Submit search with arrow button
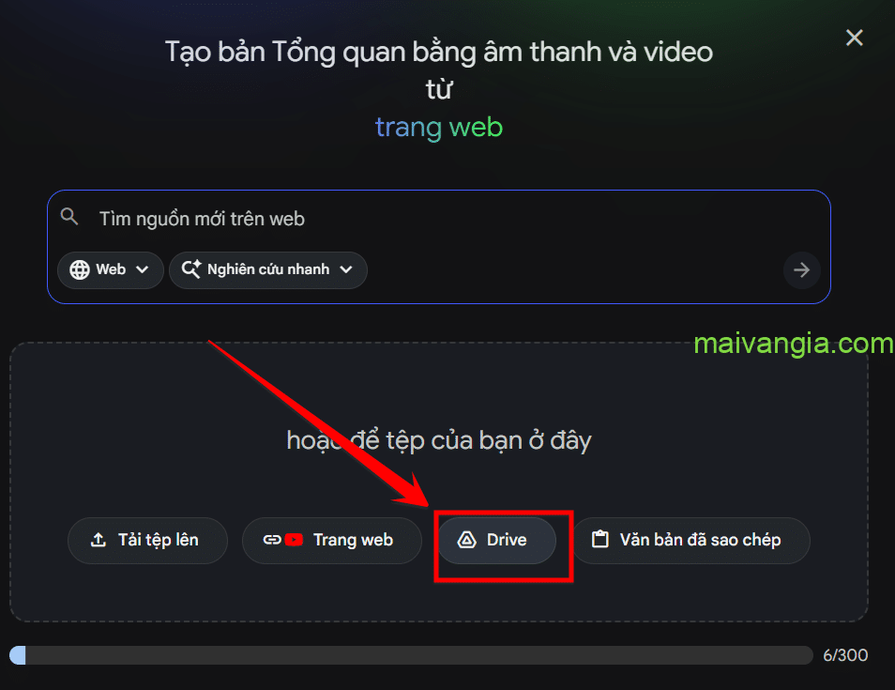Screen dimensions: 895x690 pos(801,269)
